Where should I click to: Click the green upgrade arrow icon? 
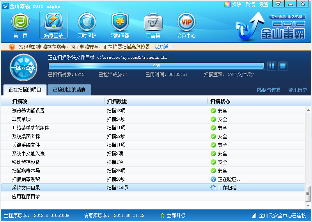point(163,215)
